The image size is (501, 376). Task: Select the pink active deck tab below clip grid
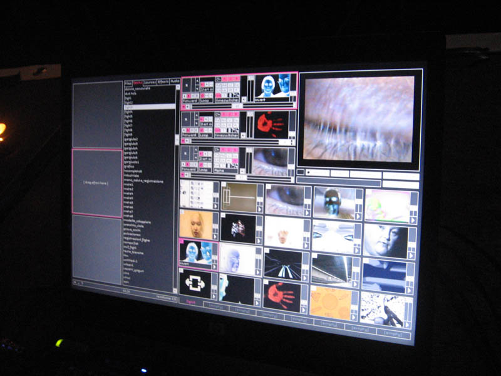(191, 302)
